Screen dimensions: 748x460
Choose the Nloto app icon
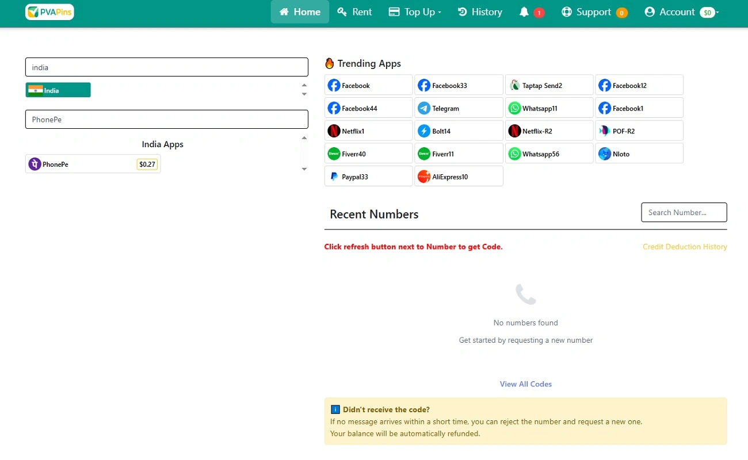click(605, 154)
